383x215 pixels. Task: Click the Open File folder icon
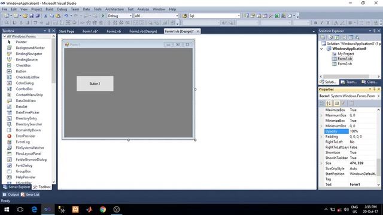click(x=25, y=16)
